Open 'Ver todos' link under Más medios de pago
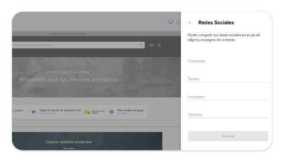This screenshot has height=162, width=284. [122, 113]
